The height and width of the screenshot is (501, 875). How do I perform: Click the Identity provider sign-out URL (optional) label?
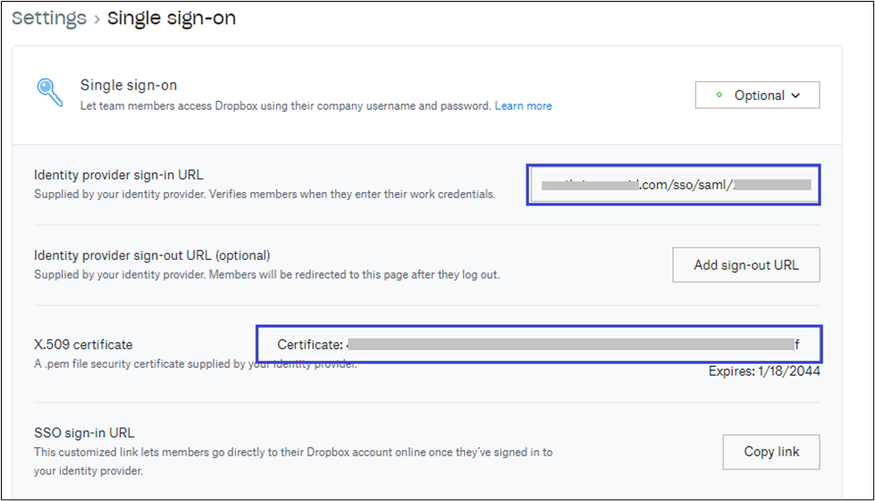pos(152,255)
